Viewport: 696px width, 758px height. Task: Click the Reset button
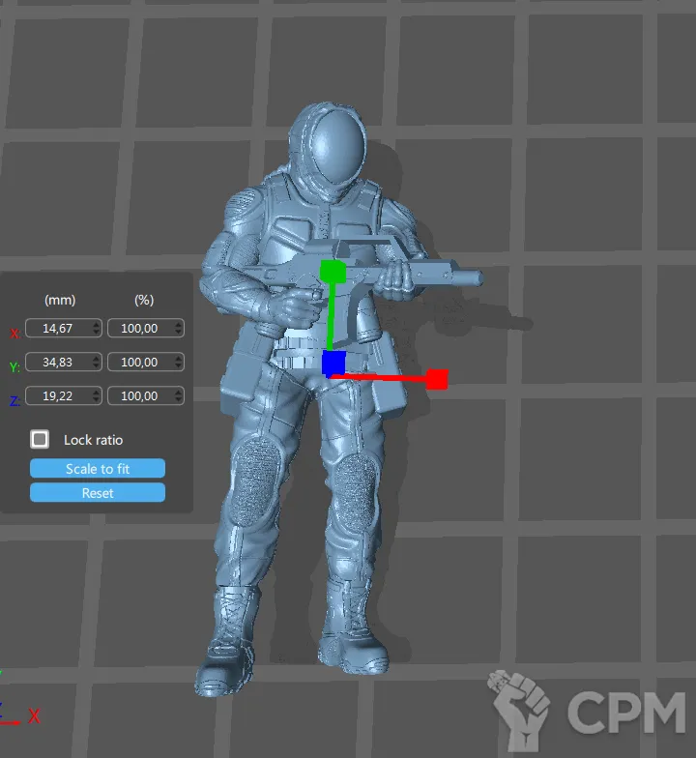98,493
